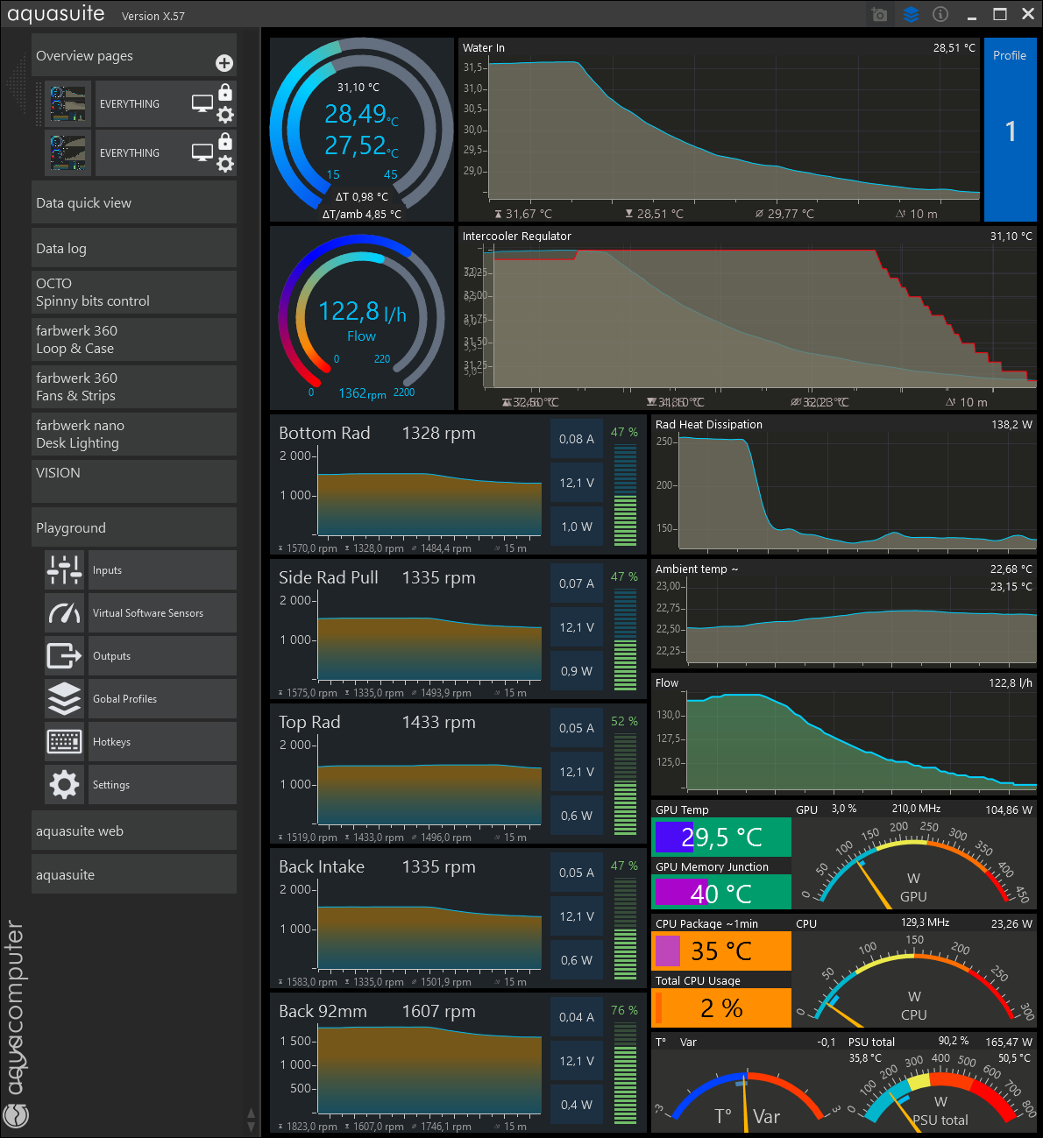
Task: Click the green Flow history chart
Action: tap(844, 734)
